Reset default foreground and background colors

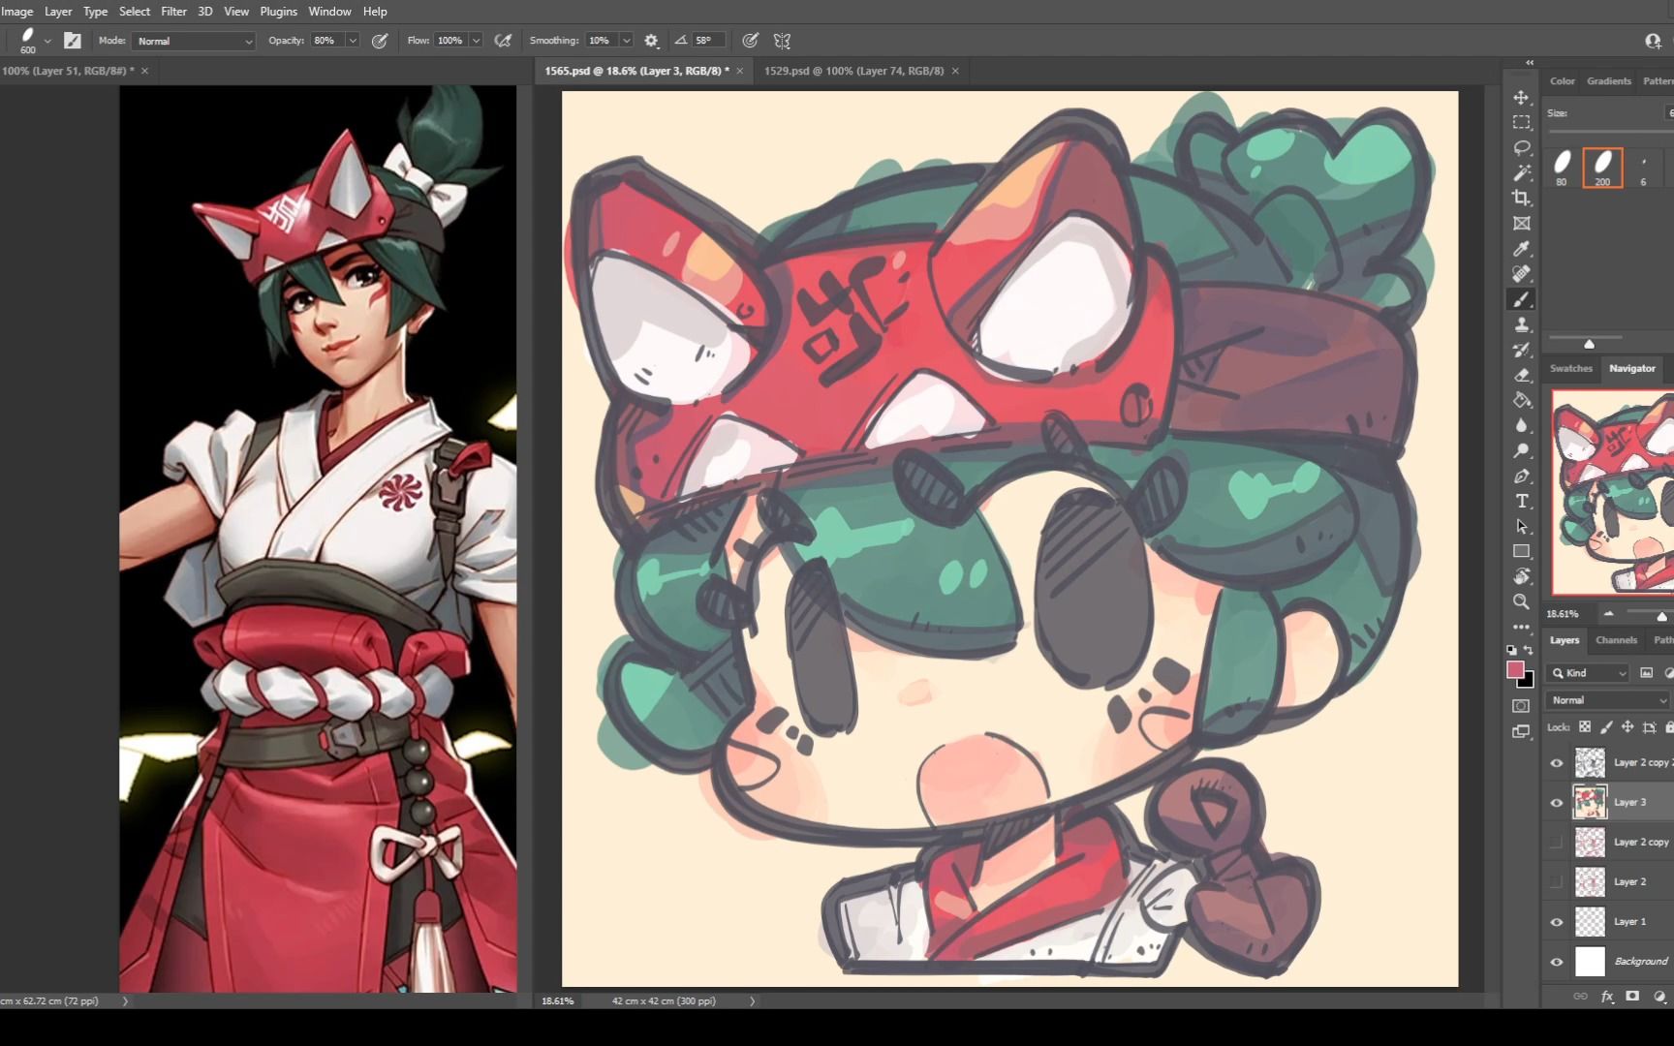pos(1512,650)
